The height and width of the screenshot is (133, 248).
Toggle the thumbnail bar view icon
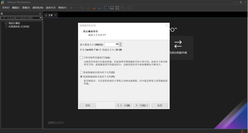[x=112, y=8]
